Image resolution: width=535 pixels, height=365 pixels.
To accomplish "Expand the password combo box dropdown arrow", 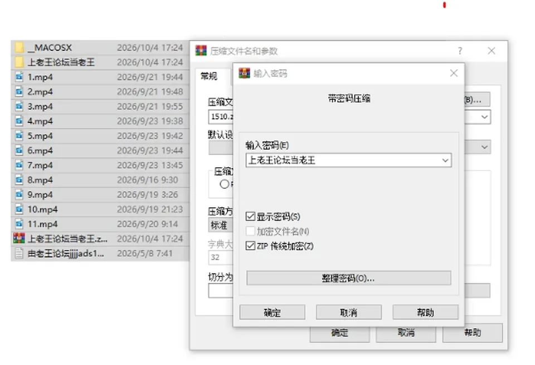I will tap(445, 160).
